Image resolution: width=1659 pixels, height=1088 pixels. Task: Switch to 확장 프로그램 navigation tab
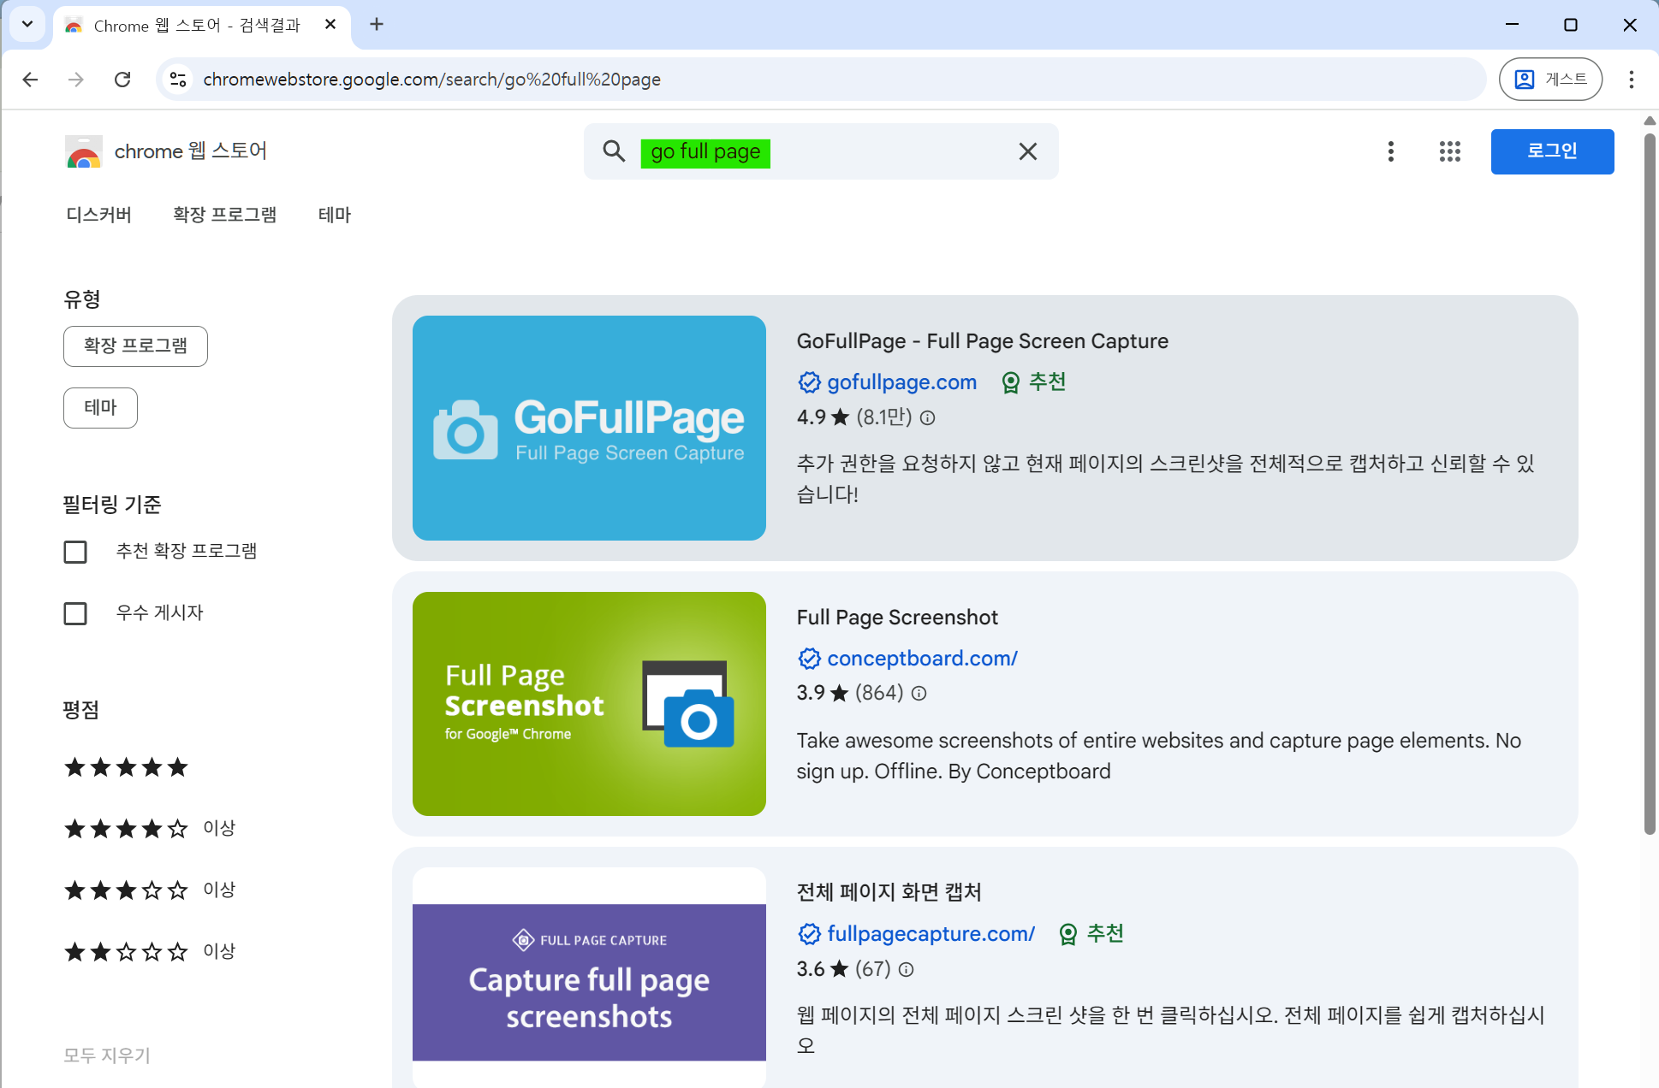(x=224, y=215)
